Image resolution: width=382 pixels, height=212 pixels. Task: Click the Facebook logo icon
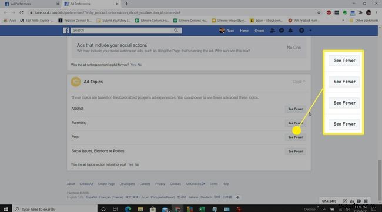(66, 31)
